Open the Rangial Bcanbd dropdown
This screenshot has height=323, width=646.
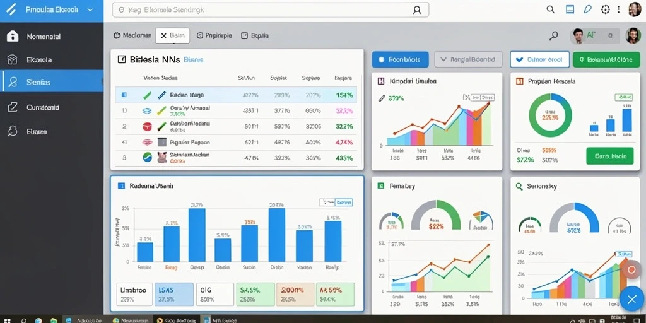[469, 60]
